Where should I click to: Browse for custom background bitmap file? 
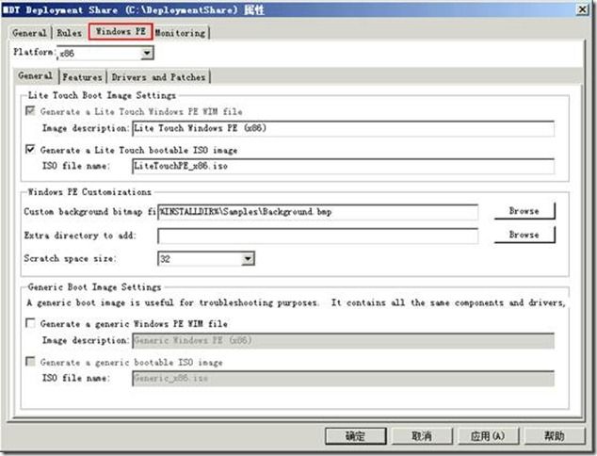[524, 211]
